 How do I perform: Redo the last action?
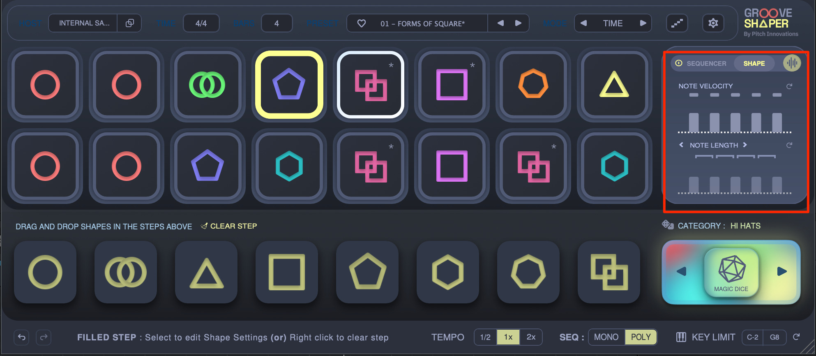(44, 338)
